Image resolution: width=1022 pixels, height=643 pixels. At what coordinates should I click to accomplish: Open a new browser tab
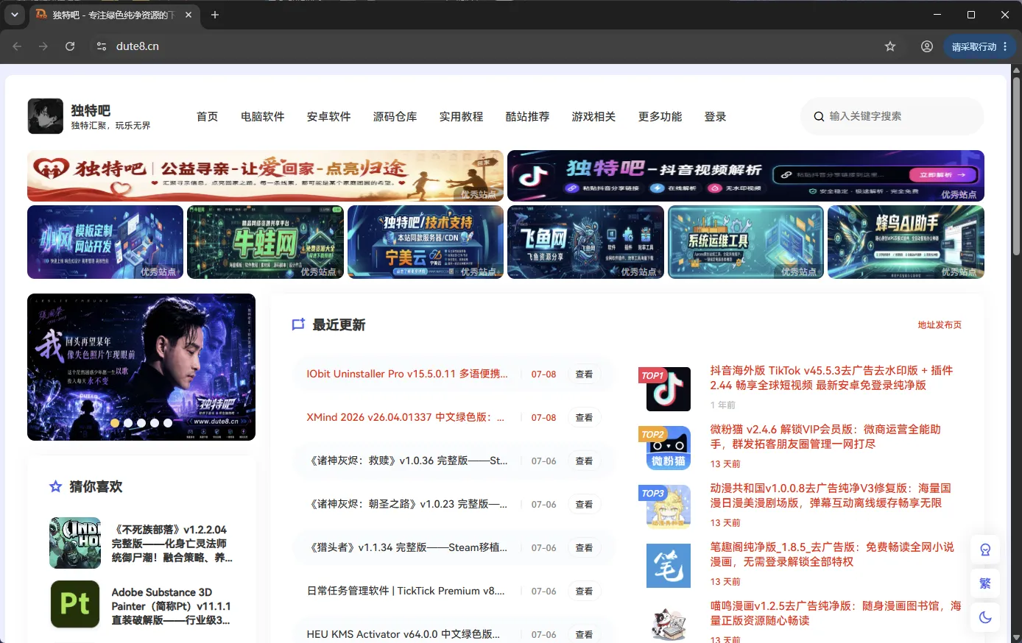215,15
